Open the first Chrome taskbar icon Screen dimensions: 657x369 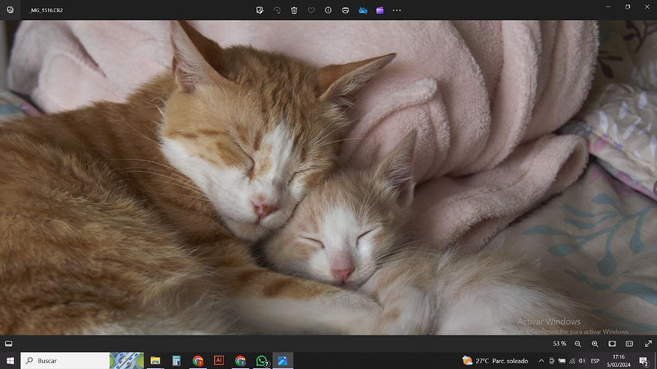(x=198, y=361)
